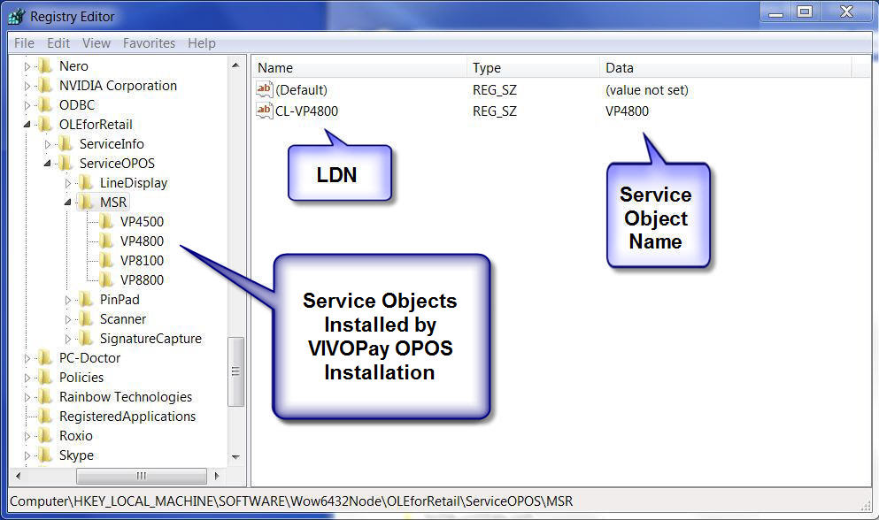
Task: Click the tree scroll up arrow
Action: (235, 65)
